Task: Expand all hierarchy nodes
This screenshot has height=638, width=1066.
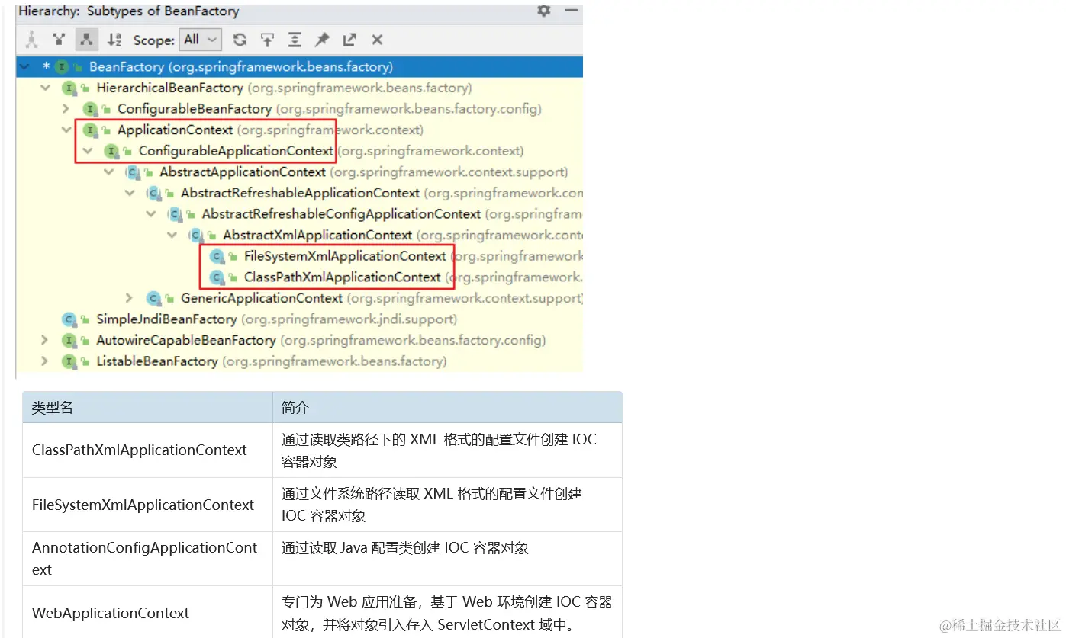Action: tap(295, 40)
